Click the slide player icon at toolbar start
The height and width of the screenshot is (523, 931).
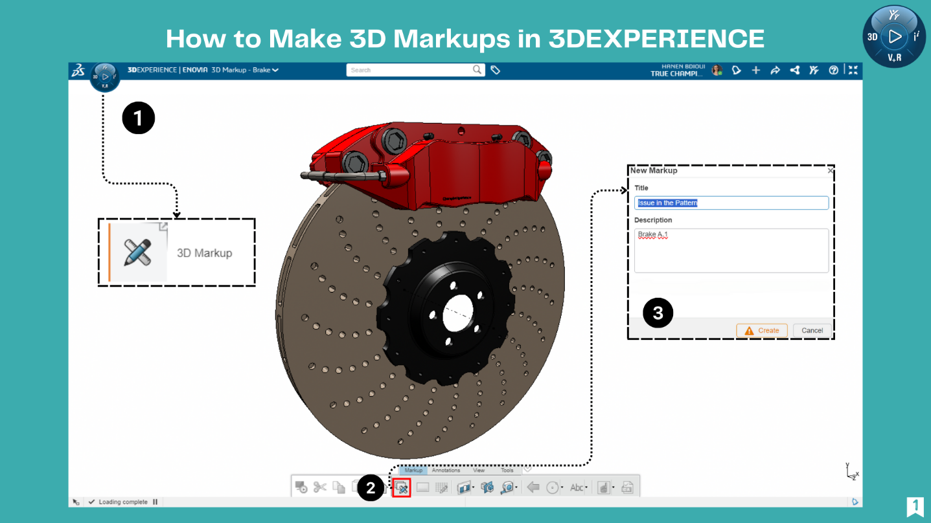301,487
